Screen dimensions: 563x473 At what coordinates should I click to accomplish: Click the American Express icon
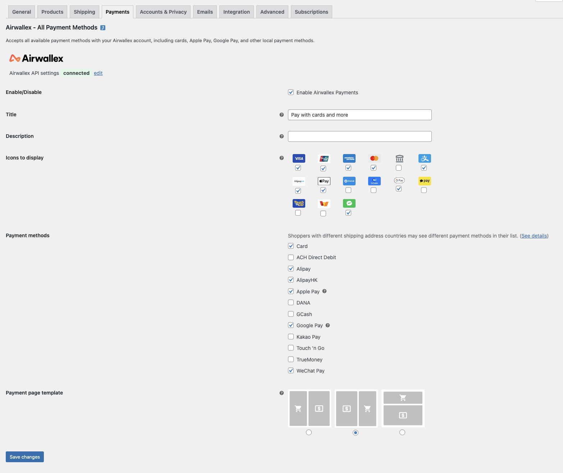point(349,158)
